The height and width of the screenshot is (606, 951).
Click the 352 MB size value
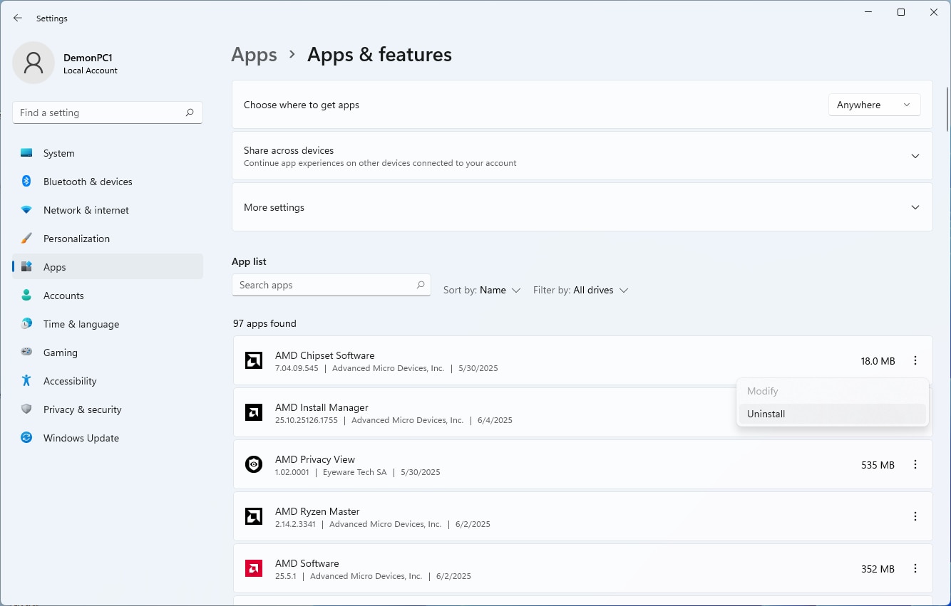pos(878,569)
